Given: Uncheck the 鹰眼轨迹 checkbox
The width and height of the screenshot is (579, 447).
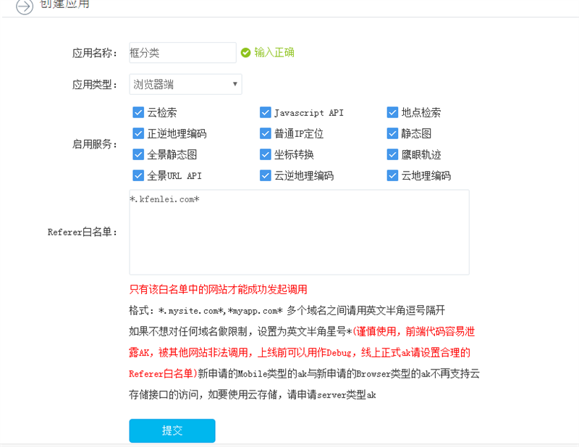Looking at the screenshot, I should (392, 154).
